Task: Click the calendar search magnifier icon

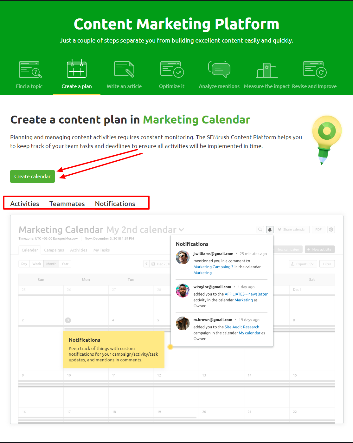Action: [260, 230]
